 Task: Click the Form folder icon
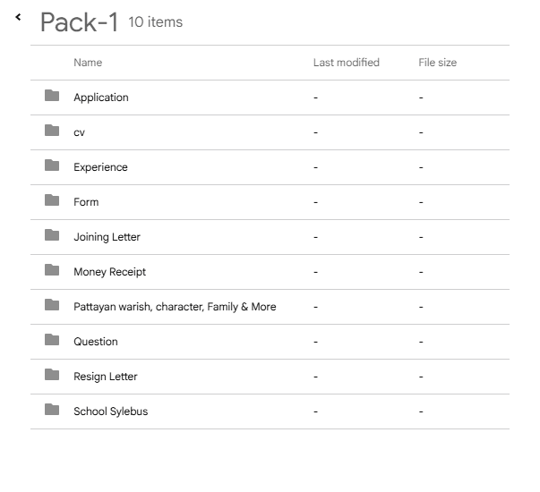tap(52, 200)
